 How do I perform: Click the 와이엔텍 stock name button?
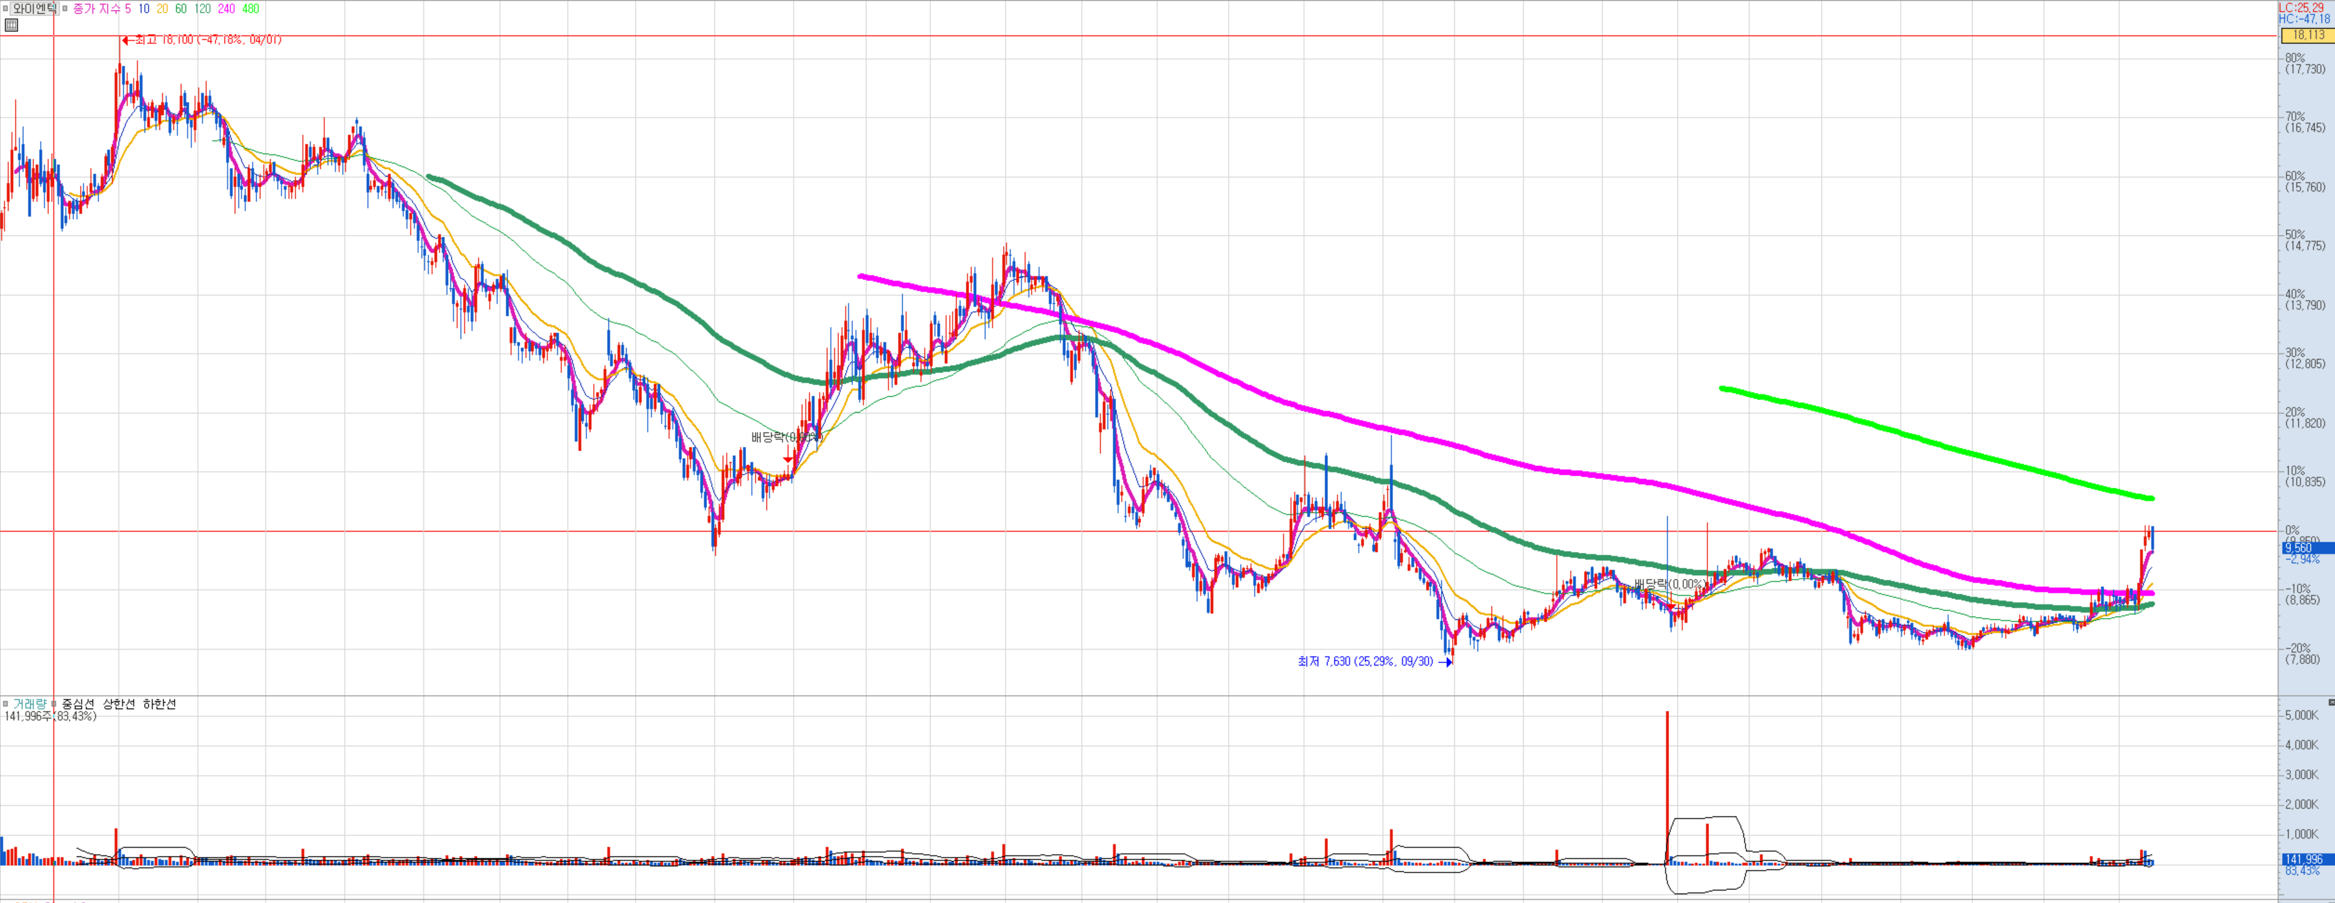[x=35, y=9]
